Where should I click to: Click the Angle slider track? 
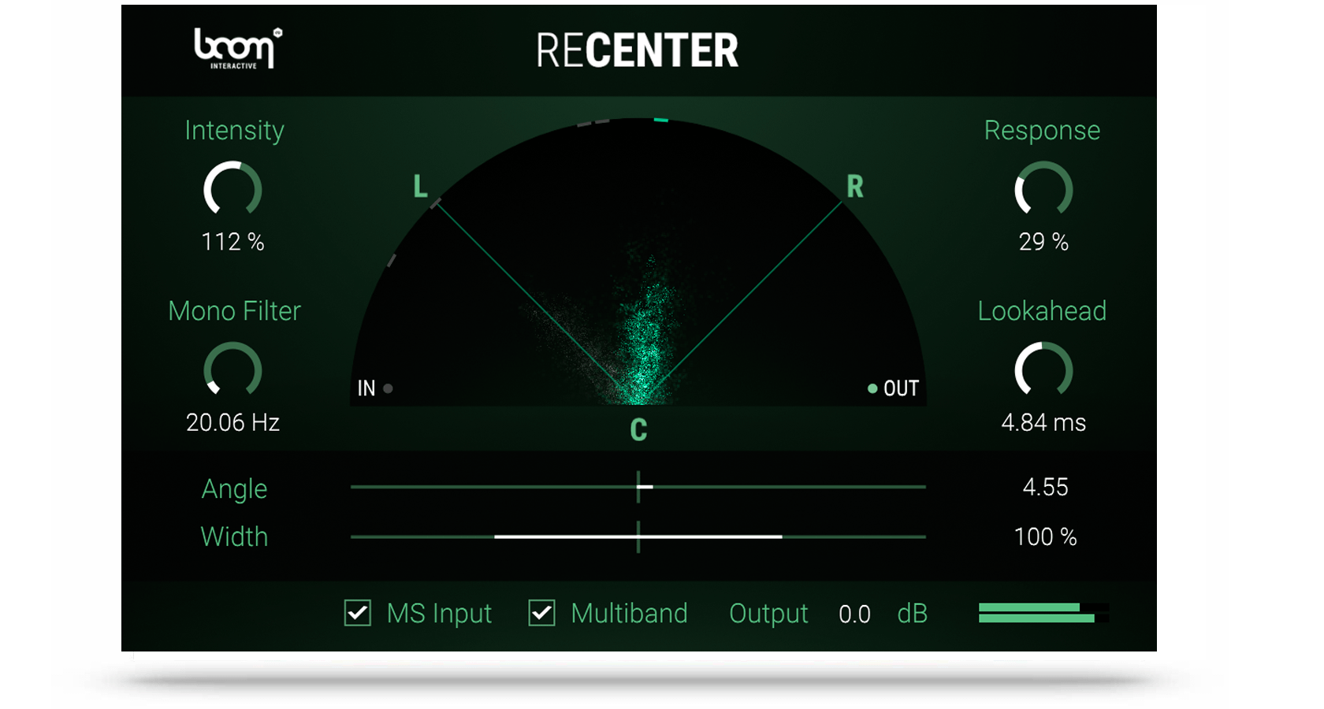pyautogui.click(x=638, y=487)
